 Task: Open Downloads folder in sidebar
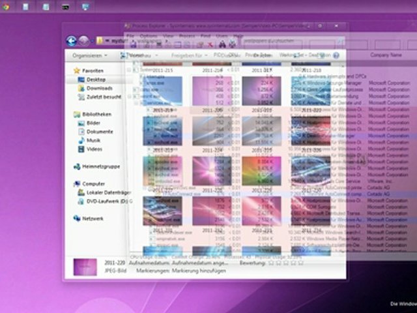(x=99, y=88)
